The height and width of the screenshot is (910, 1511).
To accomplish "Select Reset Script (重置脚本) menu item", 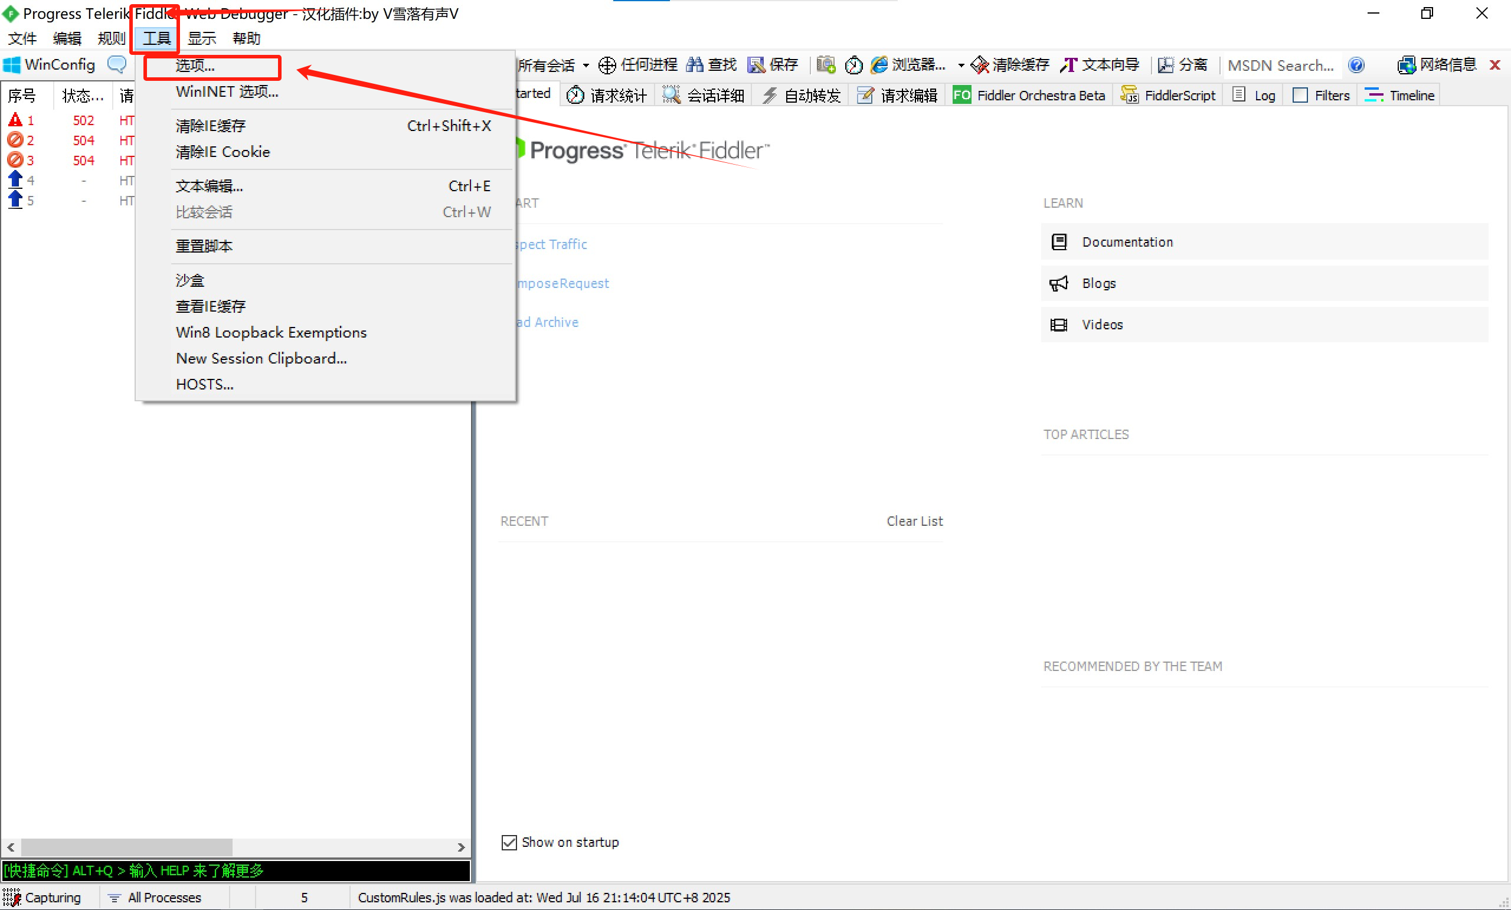I will click(x=325, y=246).
